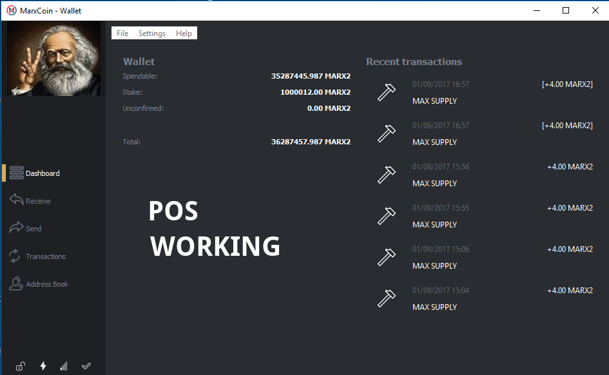Click the Transactions circular-arrows icon
Screen dimensions: 609x375
[x=15, y=256]
